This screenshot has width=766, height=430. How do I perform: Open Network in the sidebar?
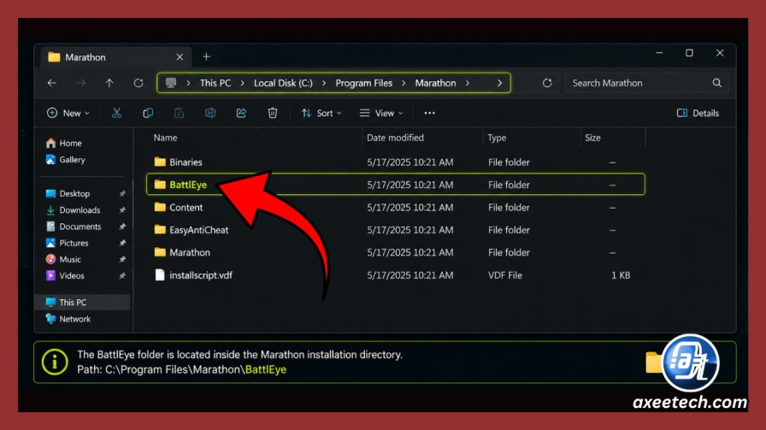pyautogui.click(x=68, y=319)
